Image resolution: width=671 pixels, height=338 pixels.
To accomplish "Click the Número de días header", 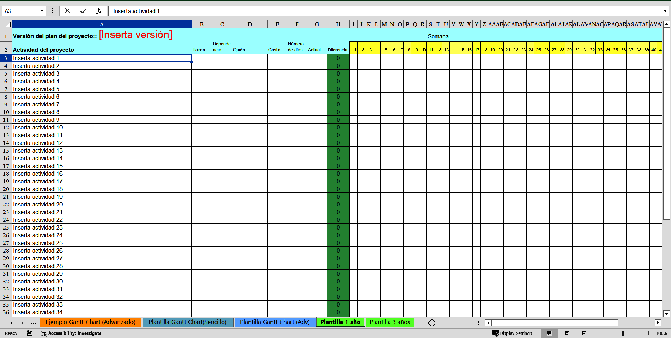I will (x=297, y=48).
